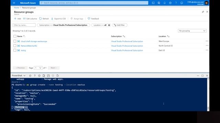Open the No grouping dropdown
This screenshot has height=123, width=220.
[192, 31]
